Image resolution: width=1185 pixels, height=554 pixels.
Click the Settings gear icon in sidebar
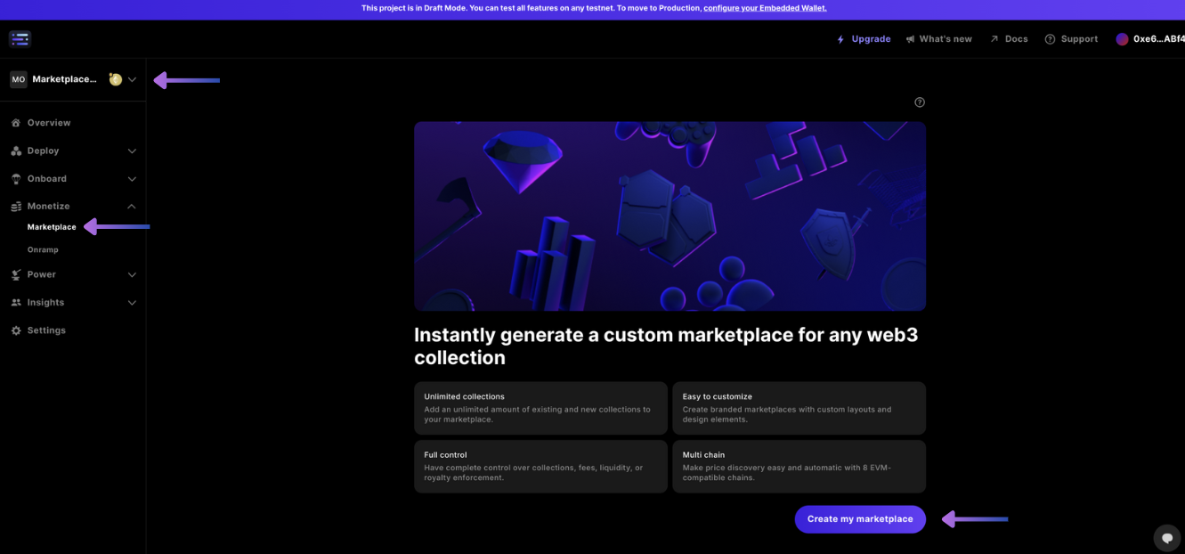click(x=14, y=330)
